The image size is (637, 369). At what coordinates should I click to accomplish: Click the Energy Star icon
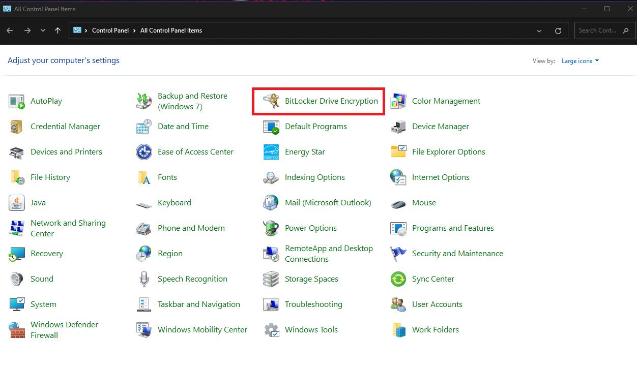click(x=271, y=152)
